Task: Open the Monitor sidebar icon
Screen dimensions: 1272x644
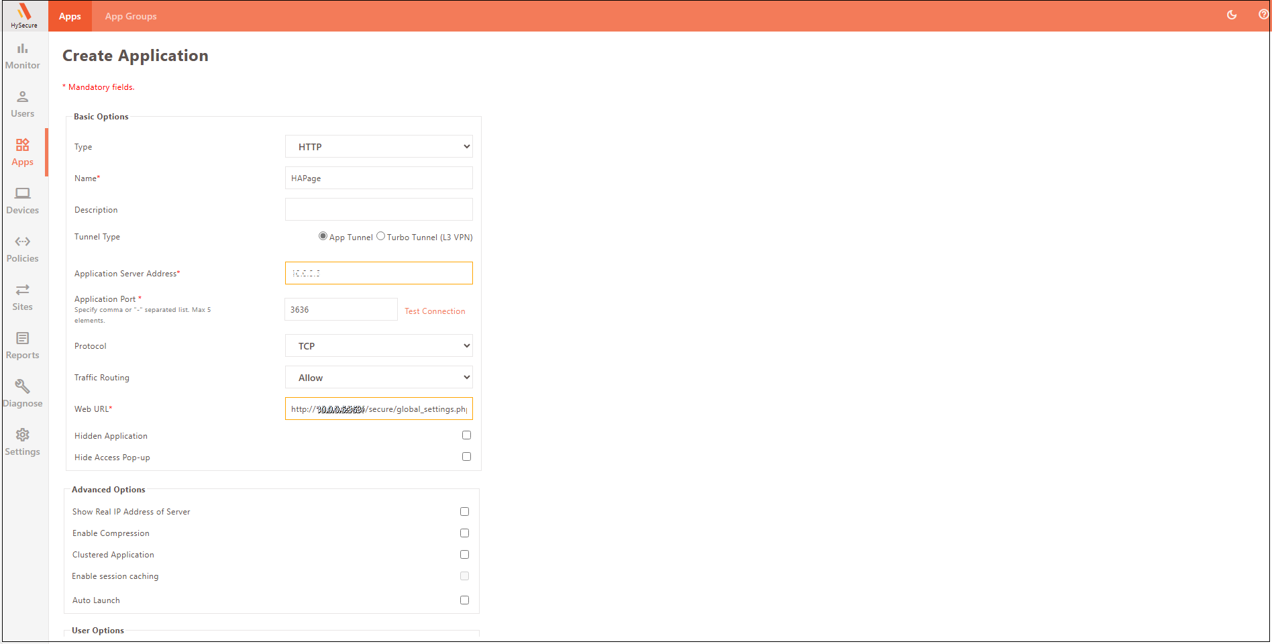Action: 23,49
